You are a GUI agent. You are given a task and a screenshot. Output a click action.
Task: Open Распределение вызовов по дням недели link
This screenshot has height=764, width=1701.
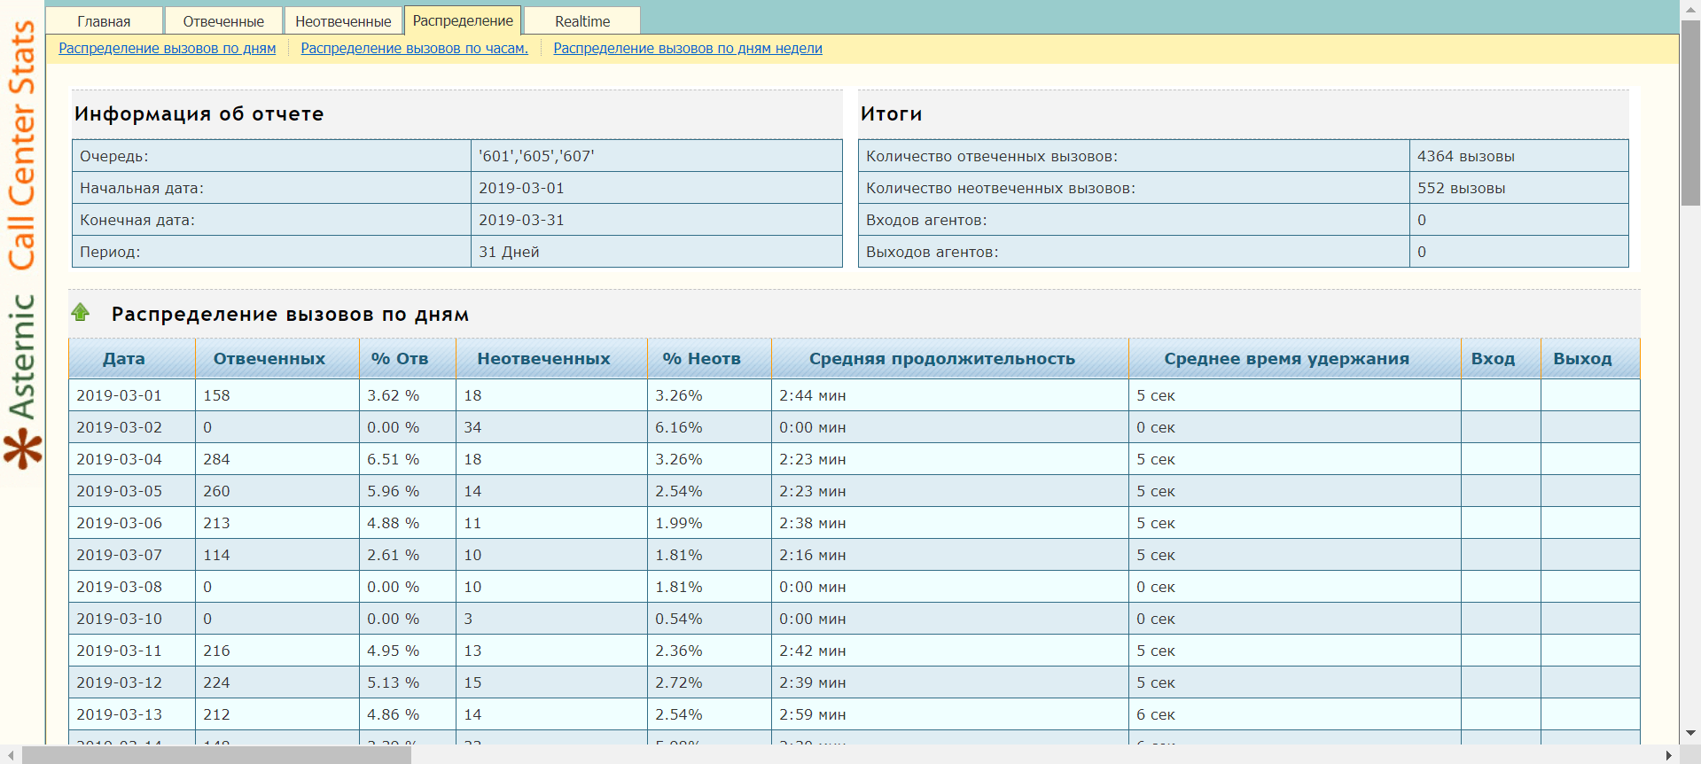click(688, 48)
